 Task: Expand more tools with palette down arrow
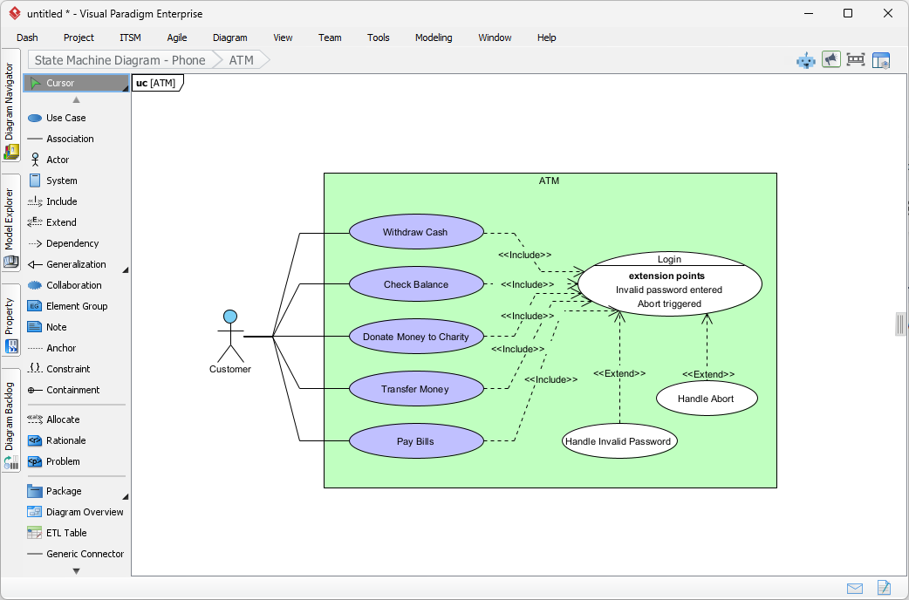76,571
